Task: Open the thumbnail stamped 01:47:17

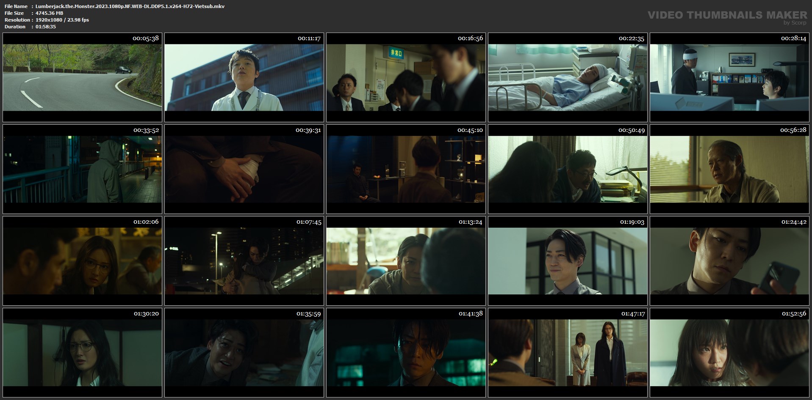Action: click(568, 353)
